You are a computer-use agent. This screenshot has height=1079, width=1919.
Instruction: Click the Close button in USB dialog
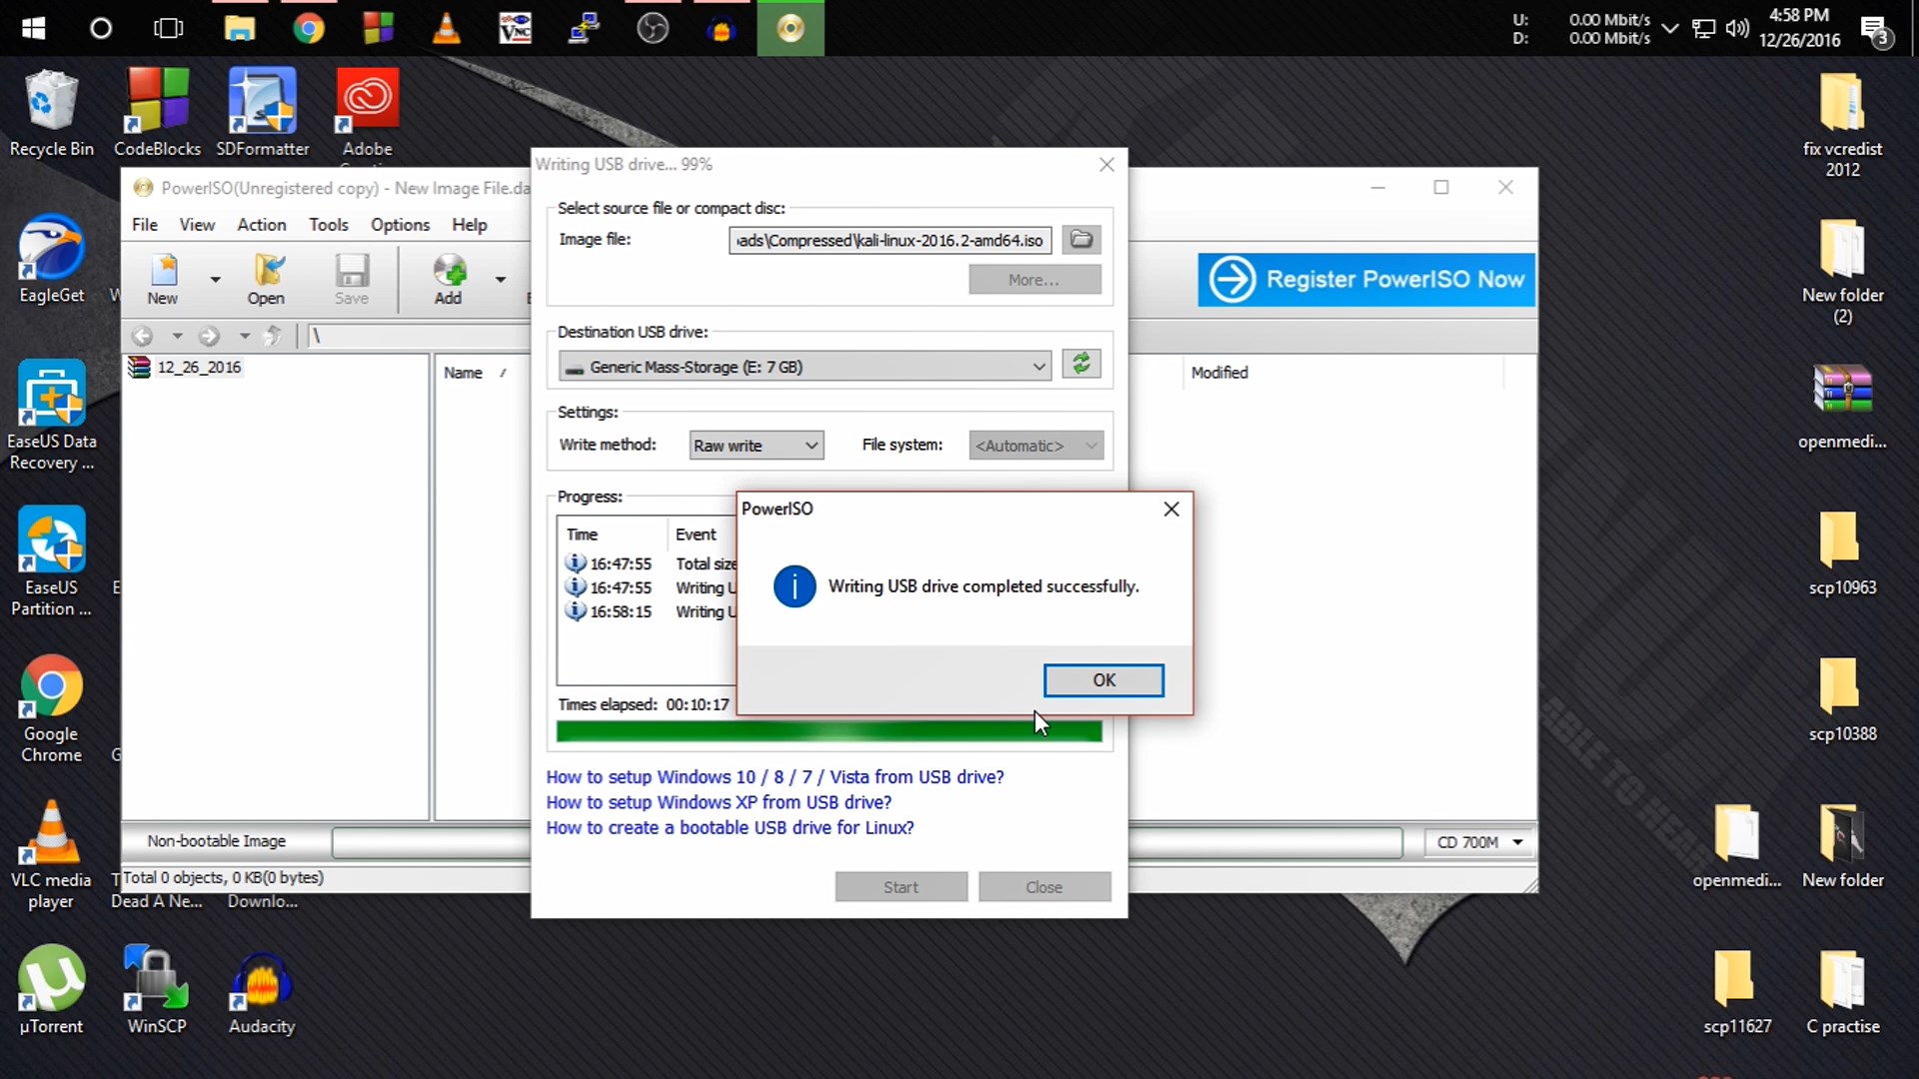[1044, 887]
